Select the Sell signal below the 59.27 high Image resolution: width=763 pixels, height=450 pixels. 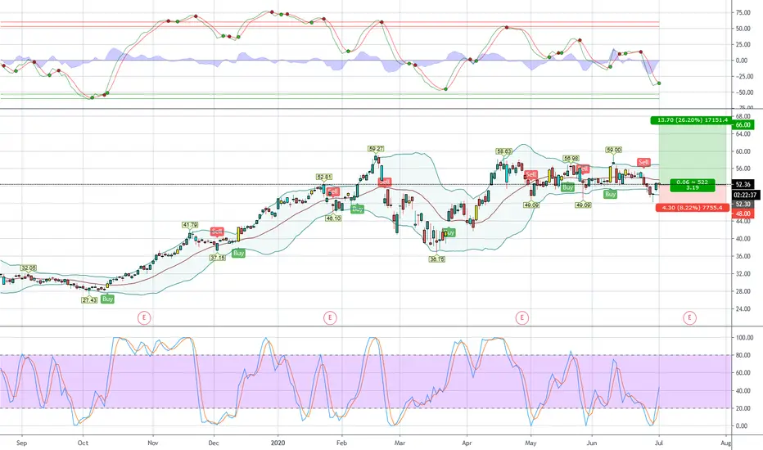(x=385, y=182)
